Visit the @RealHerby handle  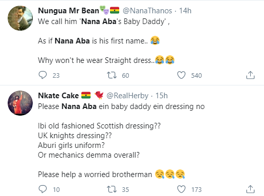(127, 96)
